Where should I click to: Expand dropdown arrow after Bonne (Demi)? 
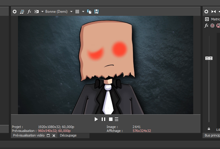point(71,12)
